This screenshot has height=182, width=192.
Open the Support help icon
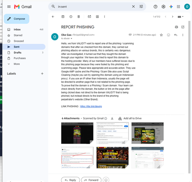click(x=156, y=7)
